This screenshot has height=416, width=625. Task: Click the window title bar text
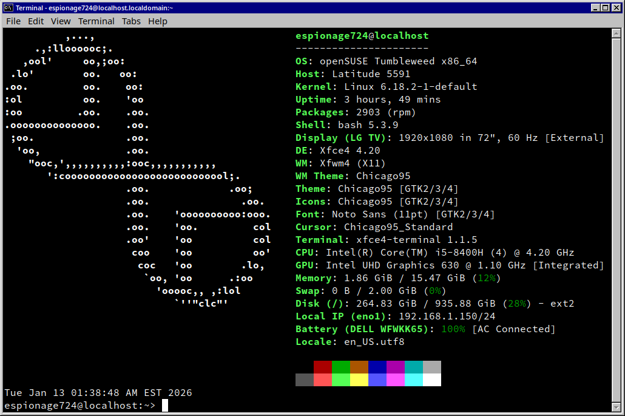tap(94, 8)
